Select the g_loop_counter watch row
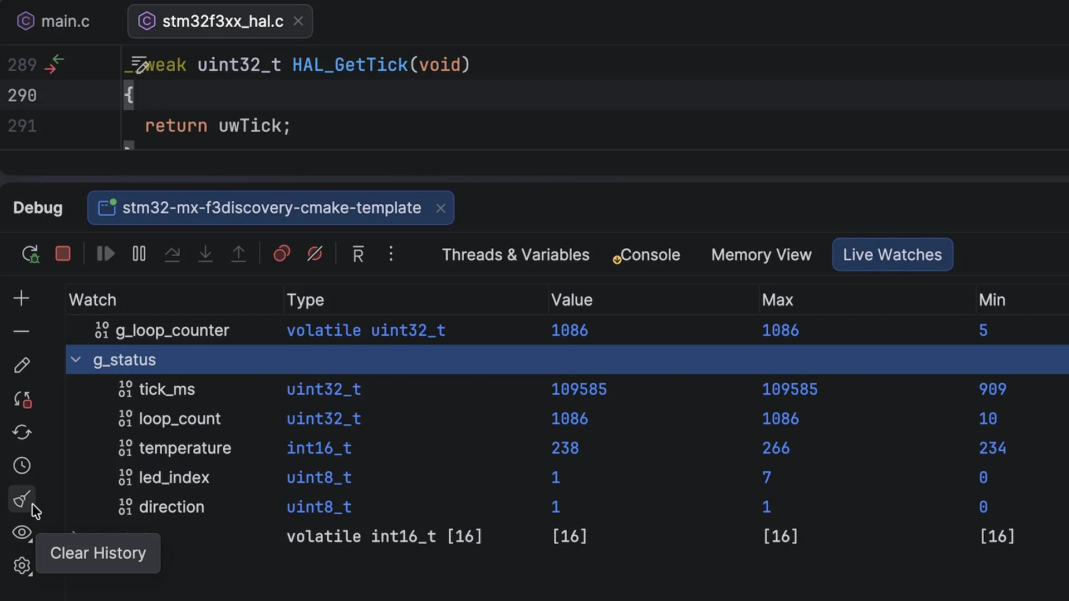The image size is (1069, 601). click(567, 330)
